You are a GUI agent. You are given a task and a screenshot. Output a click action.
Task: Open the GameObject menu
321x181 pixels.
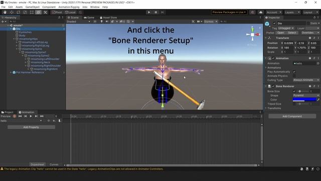coord(32,7)
